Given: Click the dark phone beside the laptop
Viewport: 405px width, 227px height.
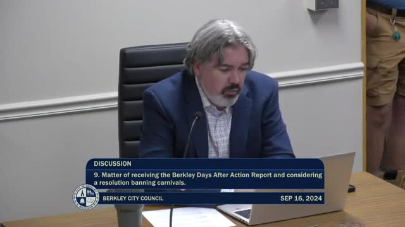Looking at the screenshot, I should (x=351, y=189).
